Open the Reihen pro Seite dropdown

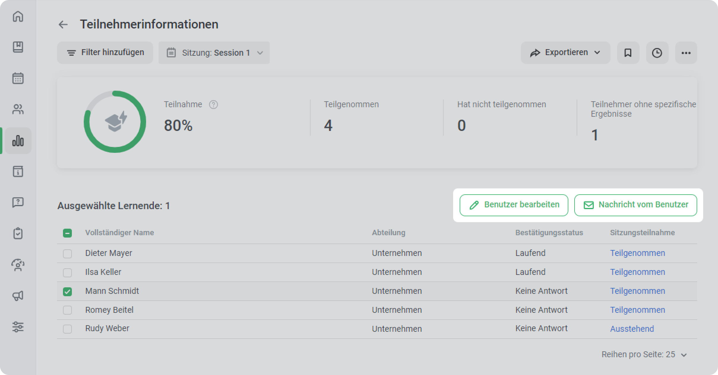click(x=644, y=355)
